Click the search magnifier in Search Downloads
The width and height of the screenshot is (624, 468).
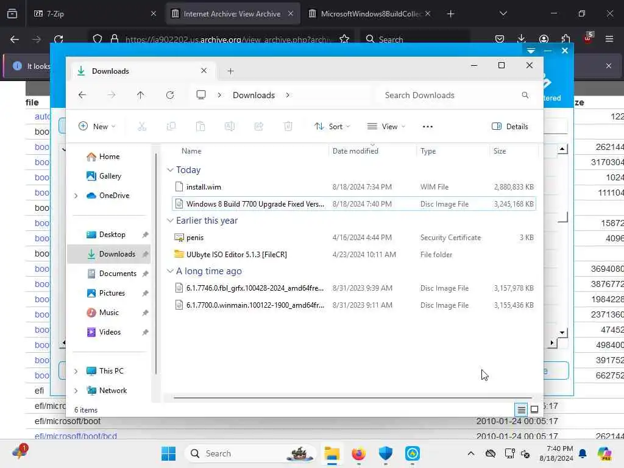pos(525,95)
